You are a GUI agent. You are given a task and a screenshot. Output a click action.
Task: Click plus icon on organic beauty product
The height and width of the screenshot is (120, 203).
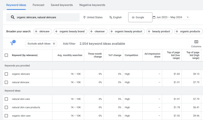tap(112, 32)
